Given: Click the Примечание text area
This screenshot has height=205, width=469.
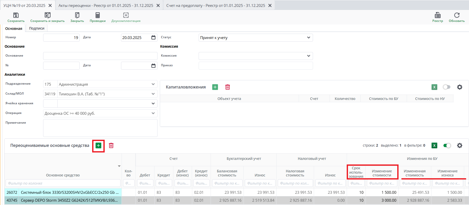Looking at the screenshot, I should pyautogui.click(x=100, y=128).
